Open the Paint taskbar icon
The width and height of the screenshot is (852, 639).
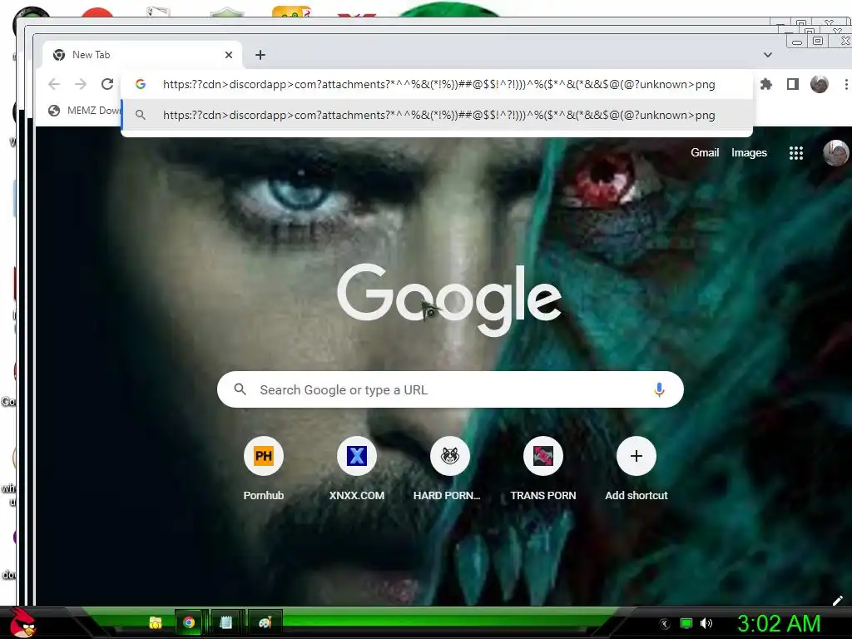[x=265, y=622]
